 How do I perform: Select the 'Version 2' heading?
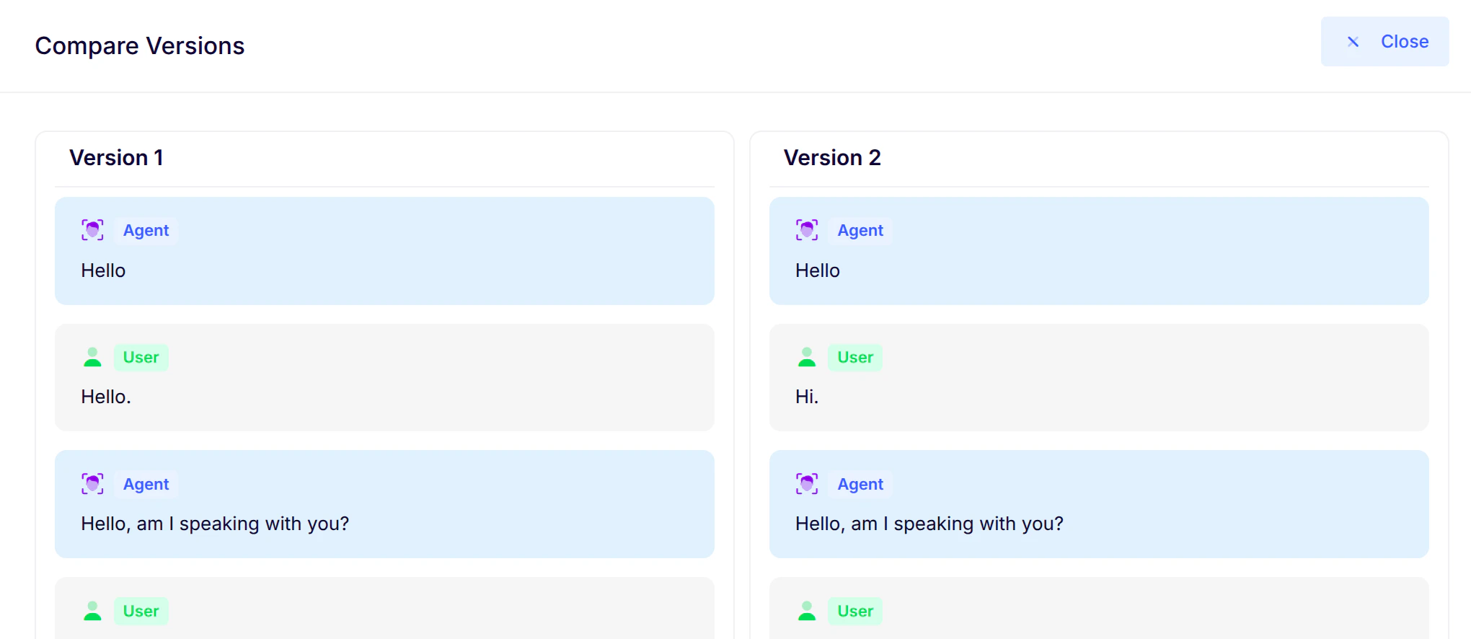(832, 158)
